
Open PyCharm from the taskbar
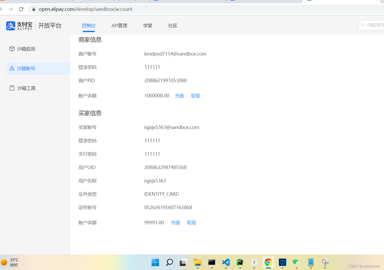point(240,262)
